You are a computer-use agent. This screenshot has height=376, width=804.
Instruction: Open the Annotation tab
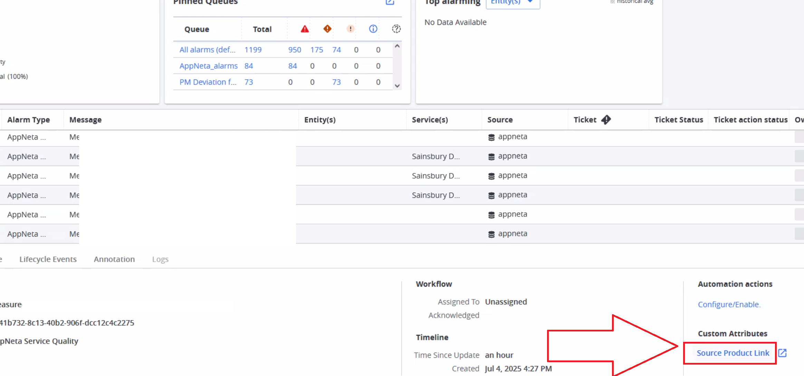(x=114, y=259)
